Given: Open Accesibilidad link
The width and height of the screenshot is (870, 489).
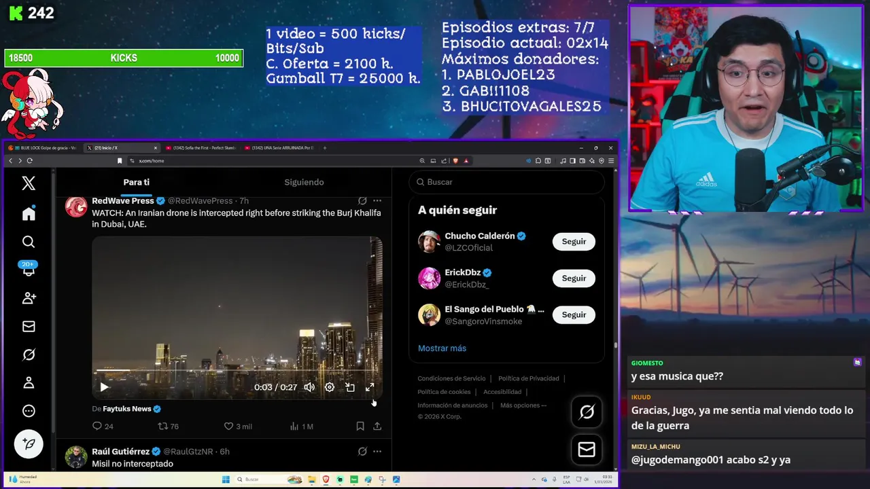Looking at the screenshot, I should (502, 392).
